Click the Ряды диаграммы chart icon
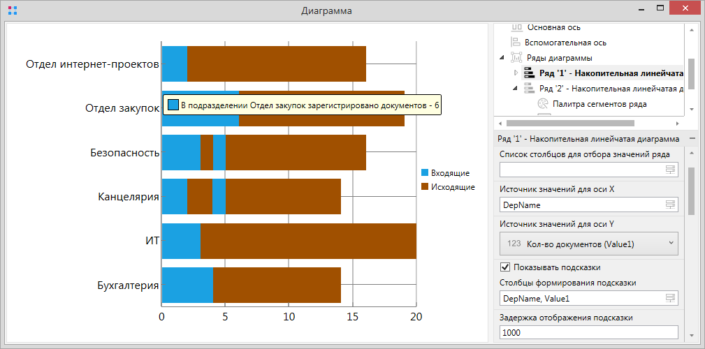 [x=517, y=58]
